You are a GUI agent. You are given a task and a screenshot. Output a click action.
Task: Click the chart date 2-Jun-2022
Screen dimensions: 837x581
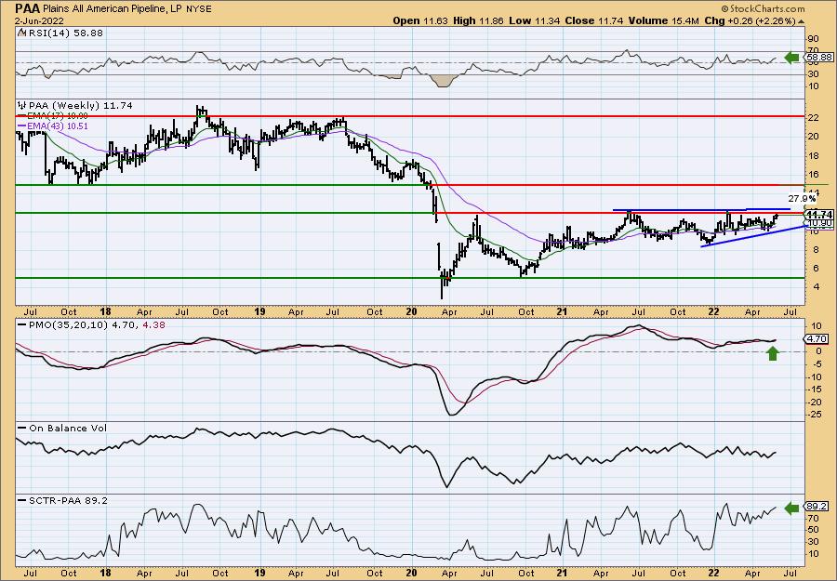point(39,21)
